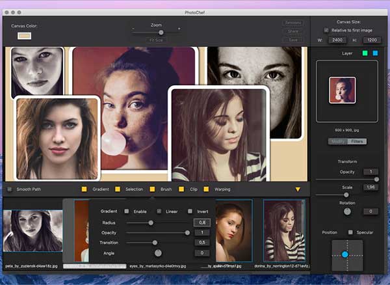Click the Save button
Screen dimensions: 390x285
tap(293, 40)
